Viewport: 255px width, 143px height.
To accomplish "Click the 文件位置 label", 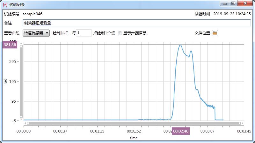I will [202, 33].
